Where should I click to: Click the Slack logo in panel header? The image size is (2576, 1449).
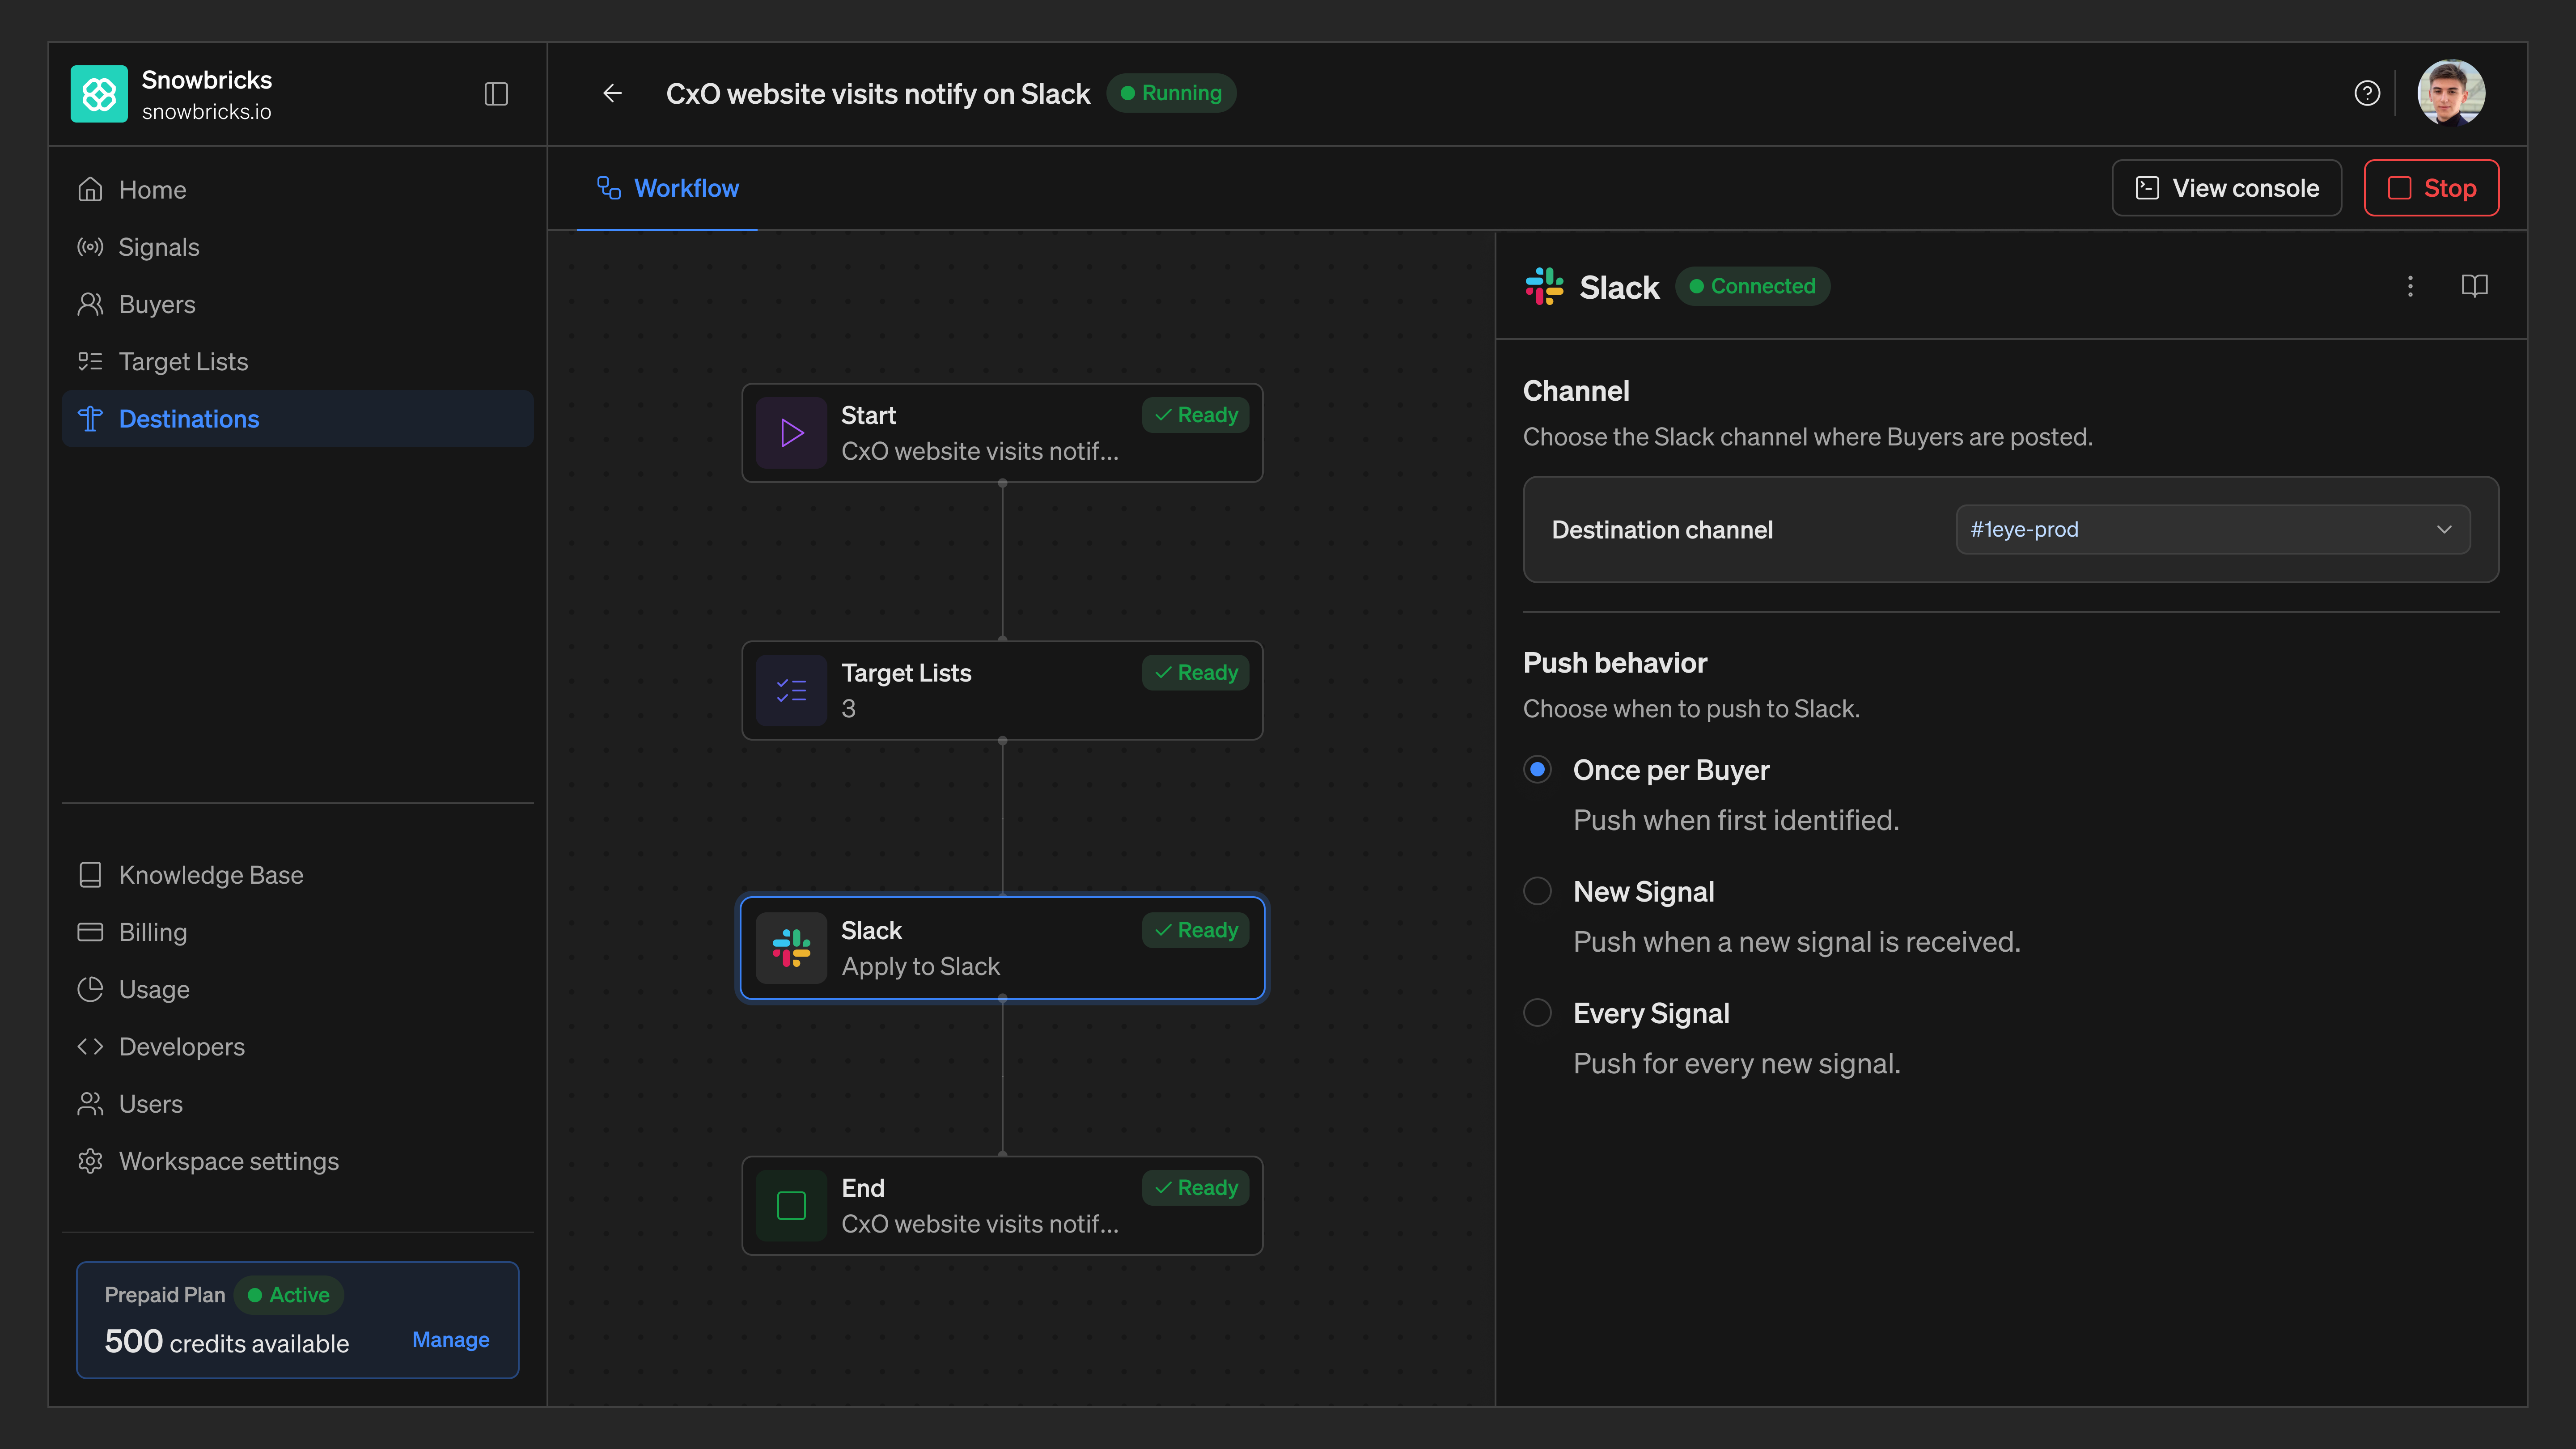[x=1544, y=286]
